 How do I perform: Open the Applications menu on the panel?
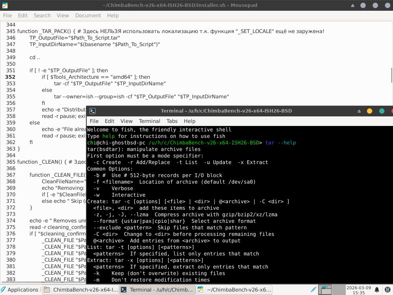[x=20, y=290]
